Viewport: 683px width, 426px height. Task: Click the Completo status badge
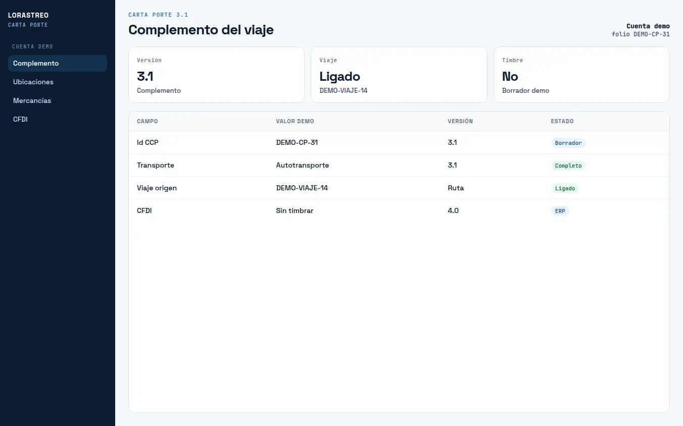[x=568, y=166]
